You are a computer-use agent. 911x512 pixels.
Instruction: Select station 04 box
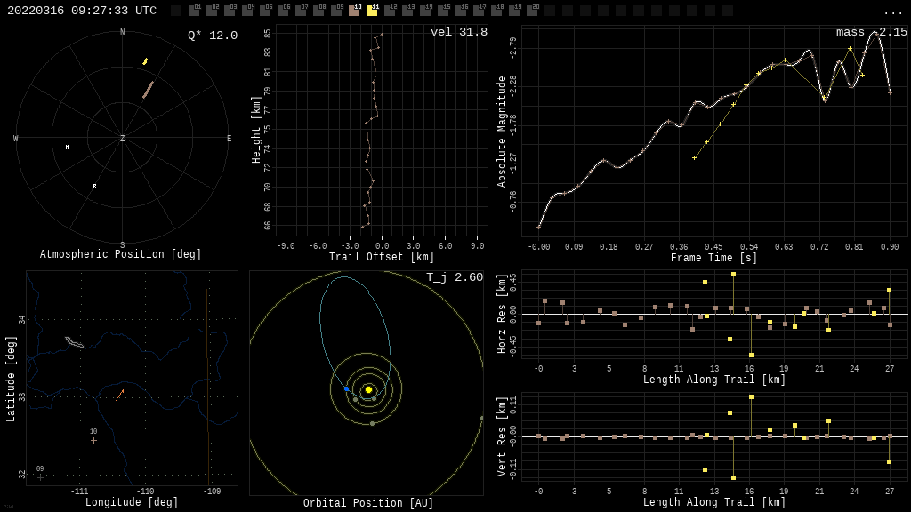[x=247, y=11]
